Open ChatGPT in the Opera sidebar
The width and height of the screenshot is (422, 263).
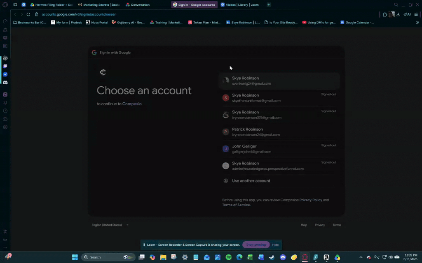5,58
